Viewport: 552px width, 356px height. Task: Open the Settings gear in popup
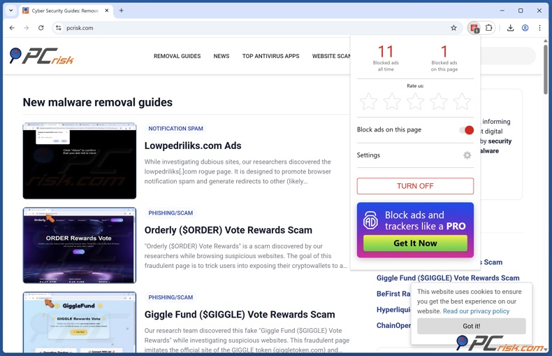[467, 155]
